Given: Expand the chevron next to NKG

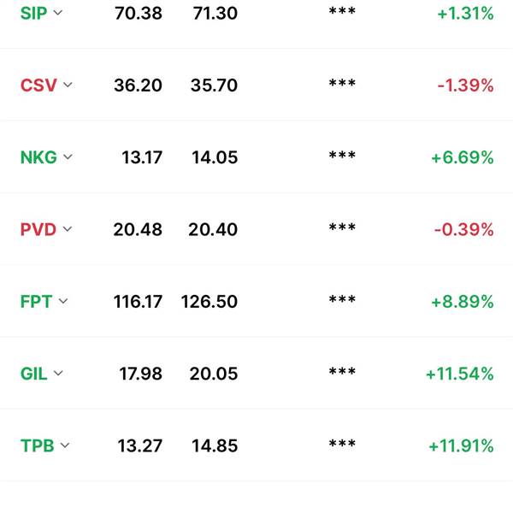Looking at the screenshot, I should tap(68, 157).
